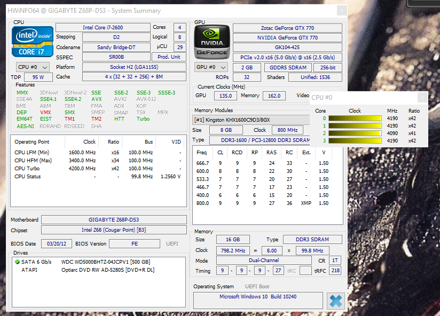Click GPU memory clock value 162.0
Image resolution: width=440 pixels, height=316 pixels.
tap(274, 96)
